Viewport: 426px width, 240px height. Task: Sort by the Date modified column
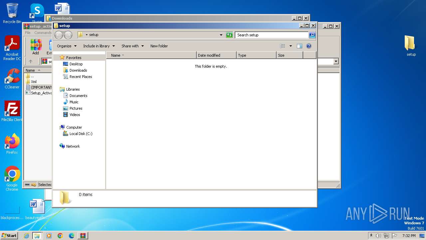[x=216, y=55]
